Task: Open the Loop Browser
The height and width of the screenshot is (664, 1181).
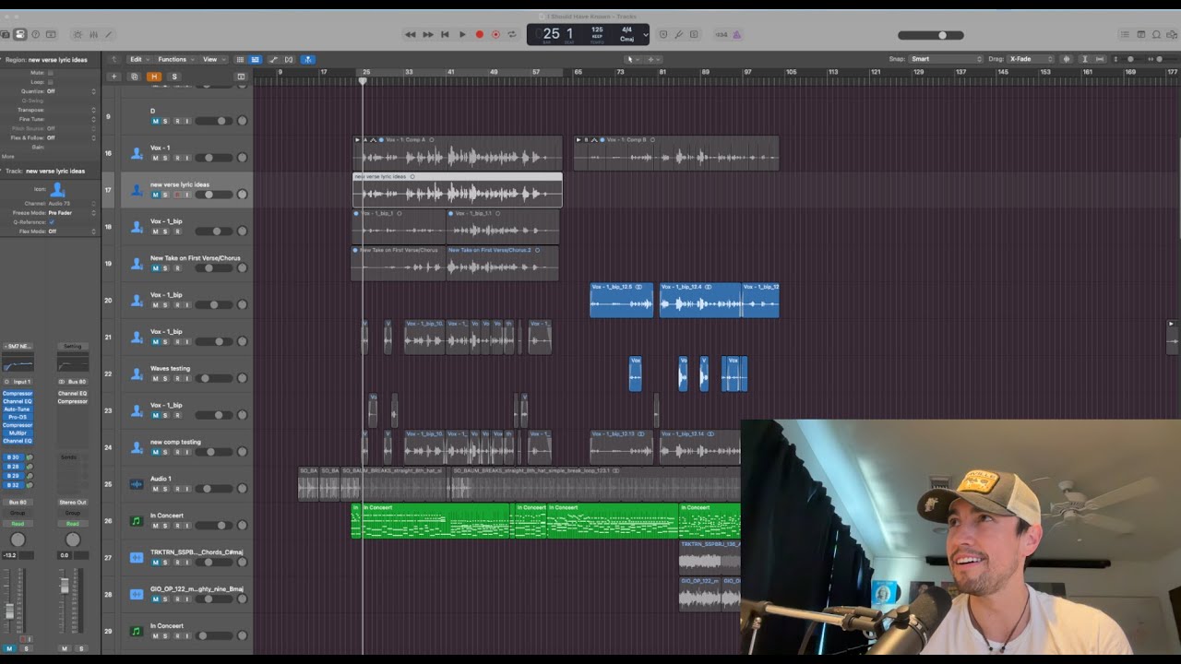Action: click(1157, 34)
